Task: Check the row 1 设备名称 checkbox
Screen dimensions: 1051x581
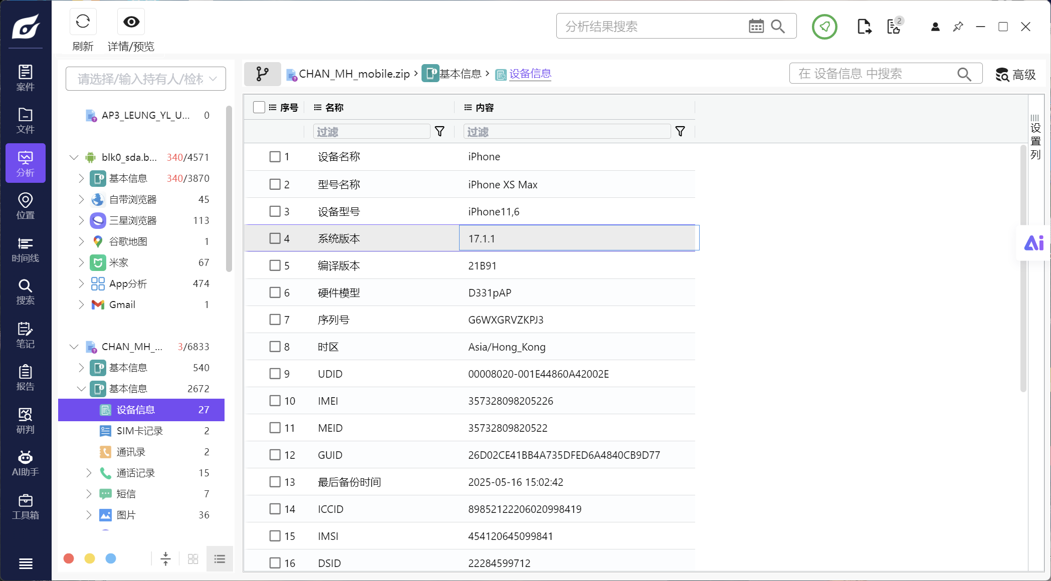Action: pos(275,157)
